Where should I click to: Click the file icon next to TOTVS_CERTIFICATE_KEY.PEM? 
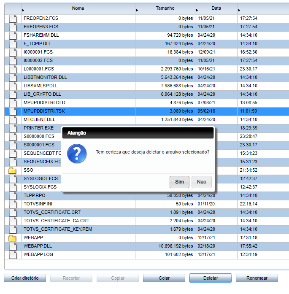[13, 229]
